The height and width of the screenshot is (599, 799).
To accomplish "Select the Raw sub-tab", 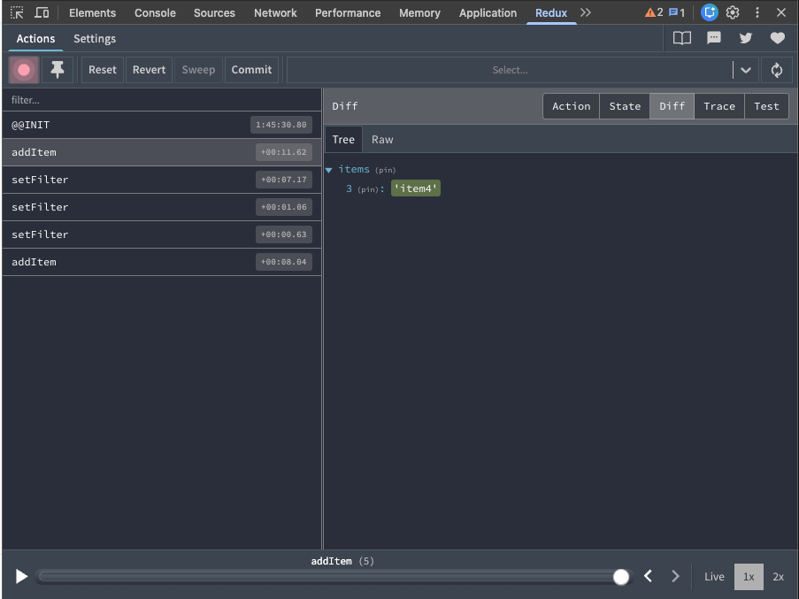I will click(x=382, y=140).
